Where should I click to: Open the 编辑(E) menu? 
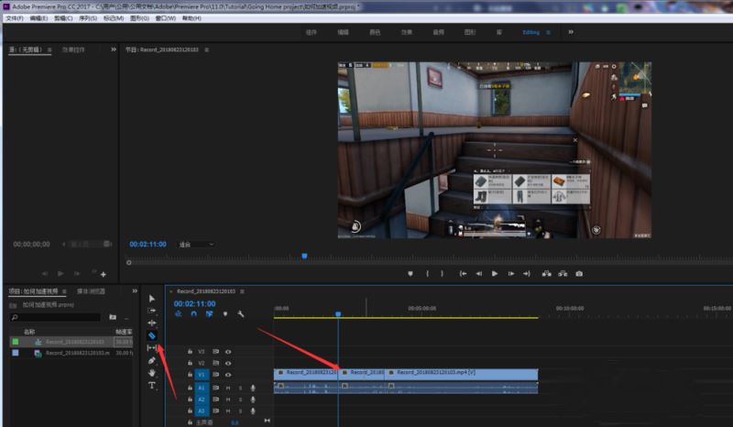point(38,18)
